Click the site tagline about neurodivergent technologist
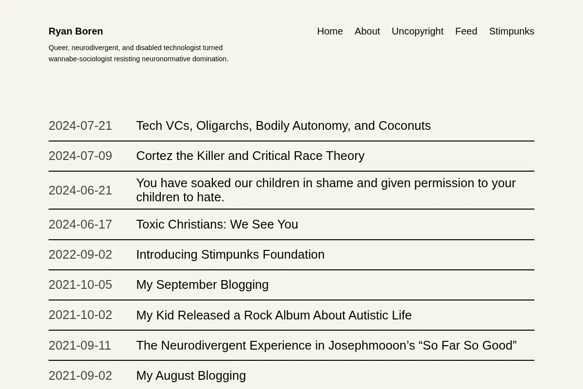This screenshot has width=583, height=389. pos(138,53)
